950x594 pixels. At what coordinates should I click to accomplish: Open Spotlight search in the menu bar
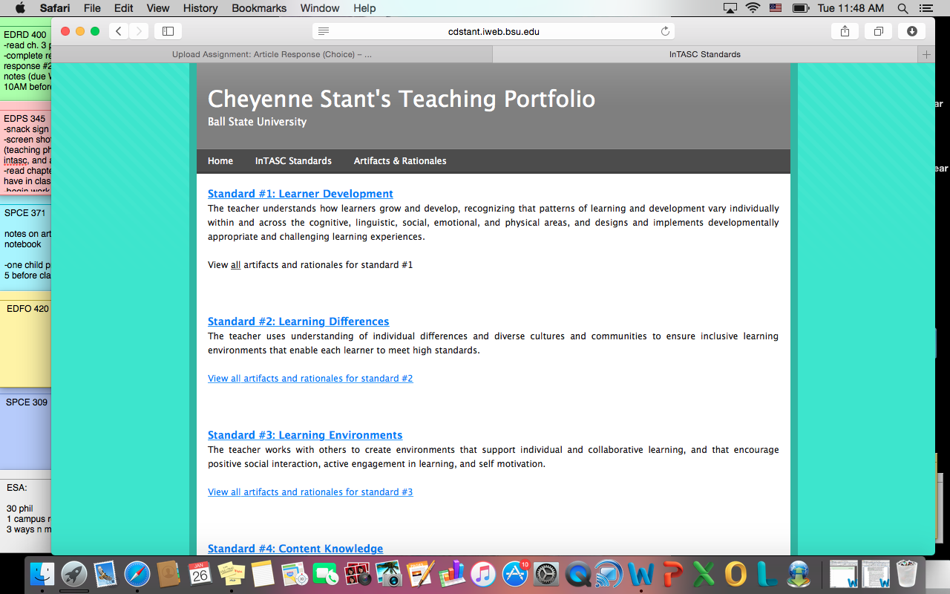(x=902, y=8)
